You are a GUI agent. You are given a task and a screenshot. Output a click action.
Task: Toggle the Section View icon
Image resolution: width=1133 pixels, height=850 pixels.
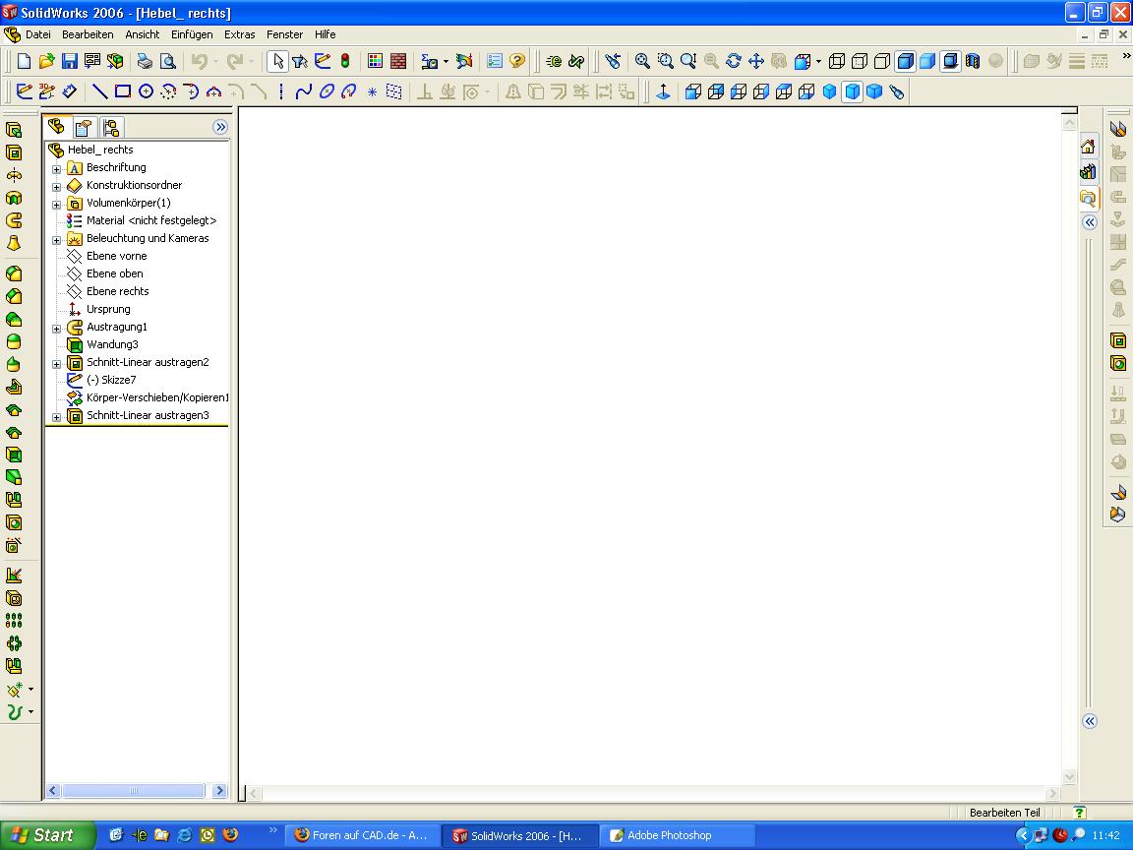pos(973,61)
